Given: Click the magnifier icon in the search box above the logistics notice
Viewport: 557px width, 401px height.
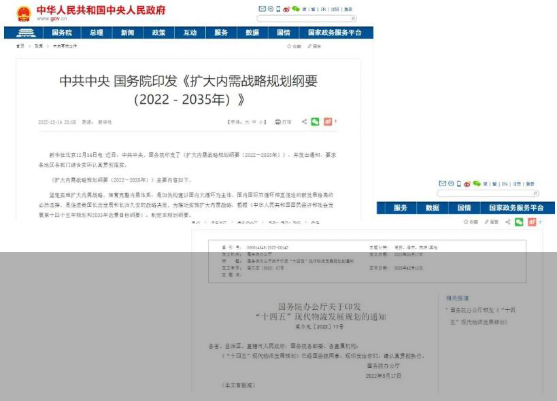Looking at the screenshot, I should click(535, 194).
